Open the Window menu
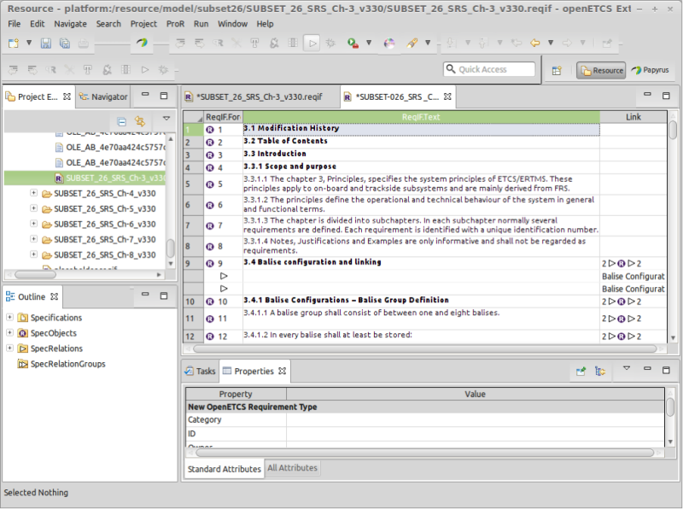This screenshot has width=683, height=509. [232, 24]
